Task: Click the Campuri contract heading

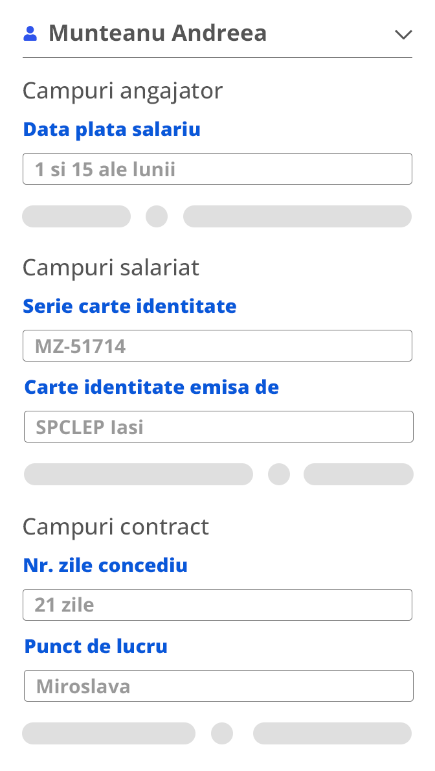Action: coord(116,527)
